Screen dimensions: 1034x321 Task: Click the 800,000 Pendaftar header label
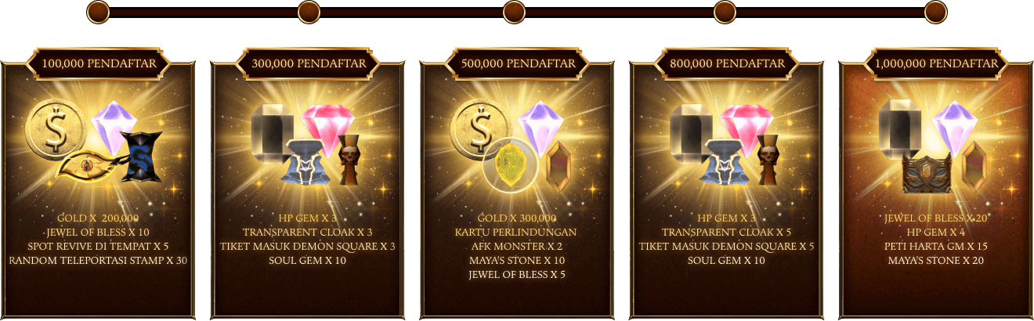click(727, 63)
